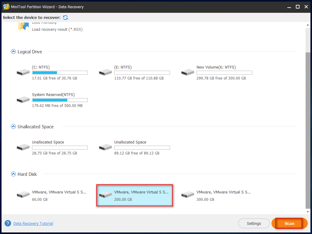Open the Data Recovery Tutorial link
This screenshot has width=312, height=234.
click(x=33, y=223)
